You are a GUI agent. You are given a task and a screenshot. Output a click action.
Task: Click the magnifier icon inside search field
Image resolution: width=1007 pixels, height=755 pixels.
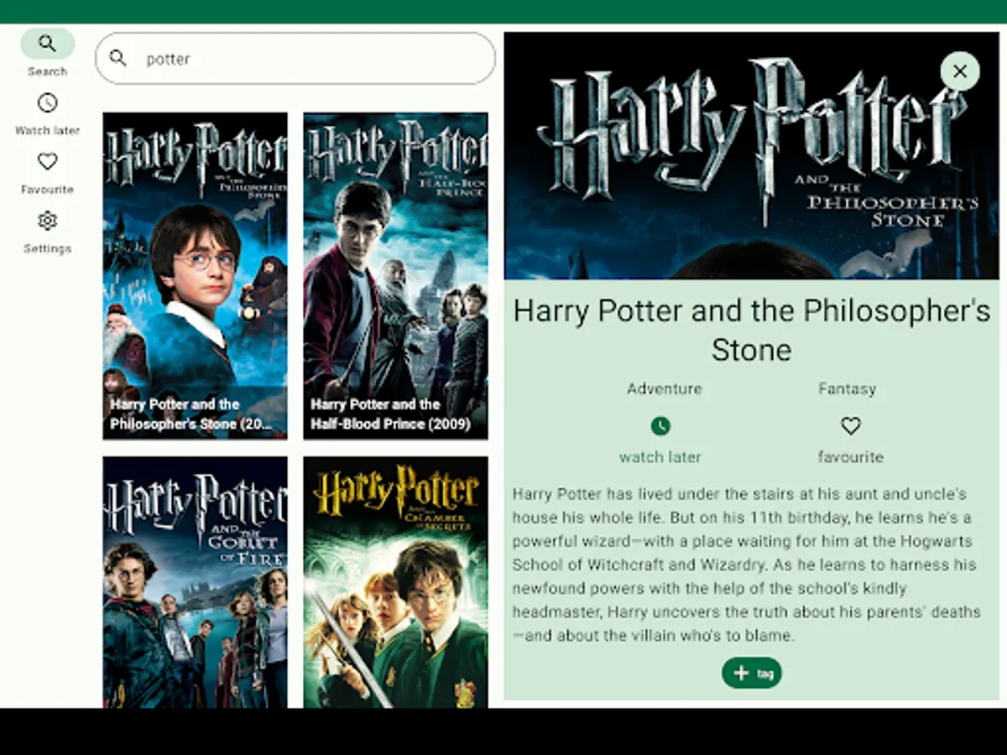click(118, 58)
